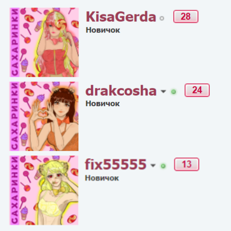Click the Новичок rank under drakcosha
This screenshot has width=231, height=231.
[x=103, y=103]
